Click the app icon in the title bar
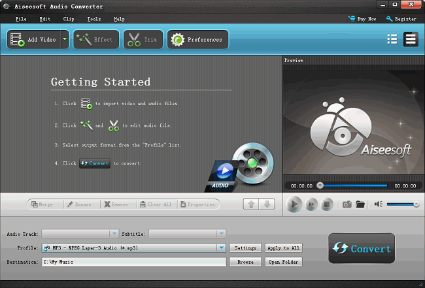 coord(7,6)
